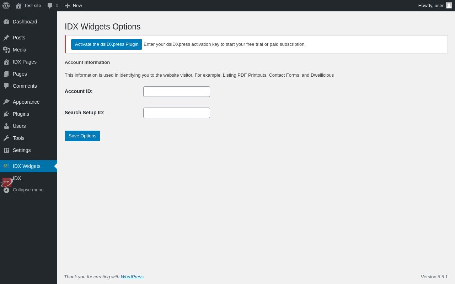This screenshot has height=284, width=455.
Task: Click the Collapse menu arrow icon
Action: 6,190
